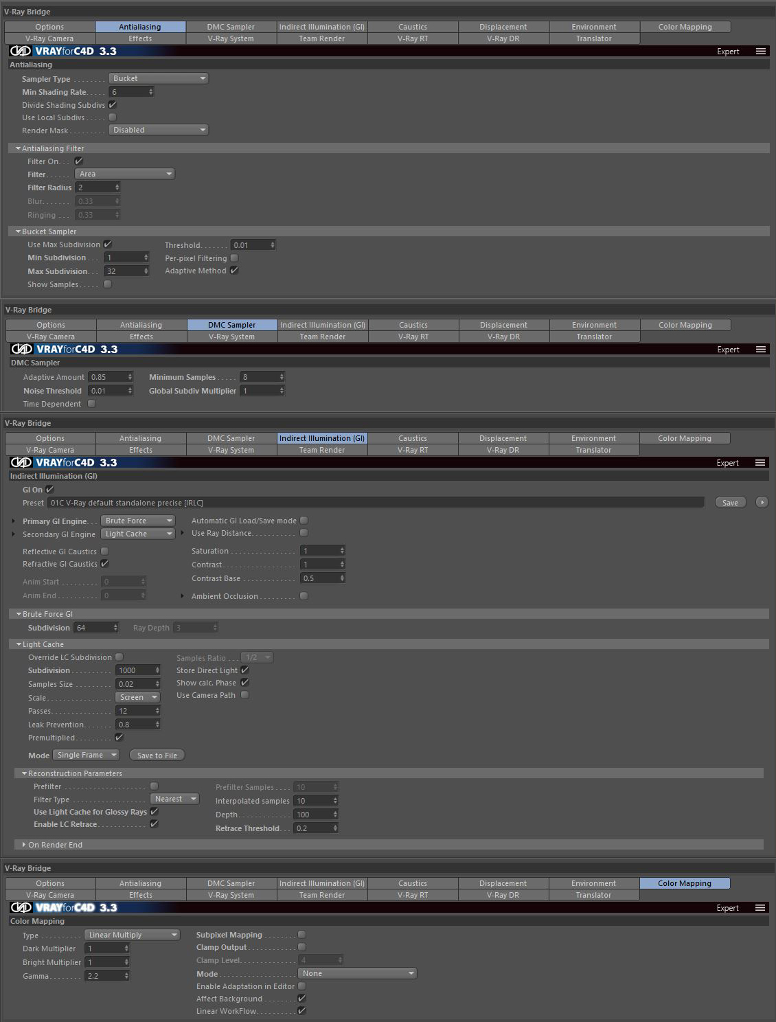Toggle the Linear WorkFlow checkbox

(301, 1011)
